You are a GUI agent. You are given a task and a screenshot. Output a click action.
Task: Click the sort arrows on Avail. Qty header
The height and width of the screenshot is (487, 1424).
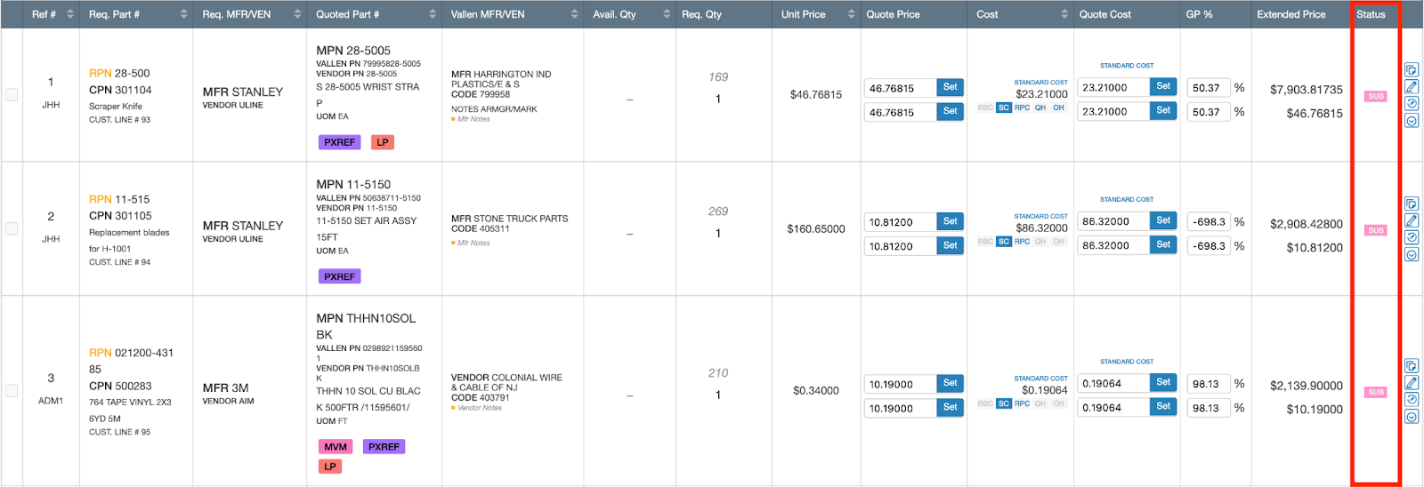(667, 14)
